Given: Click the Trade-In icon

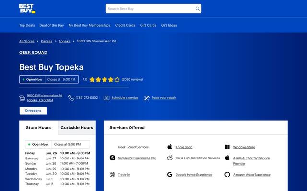Looking at the screenshot, I should [x=112, y=174].
